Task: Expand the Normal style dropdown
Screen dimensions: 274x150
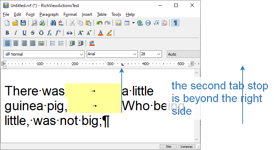Action: 81,54
